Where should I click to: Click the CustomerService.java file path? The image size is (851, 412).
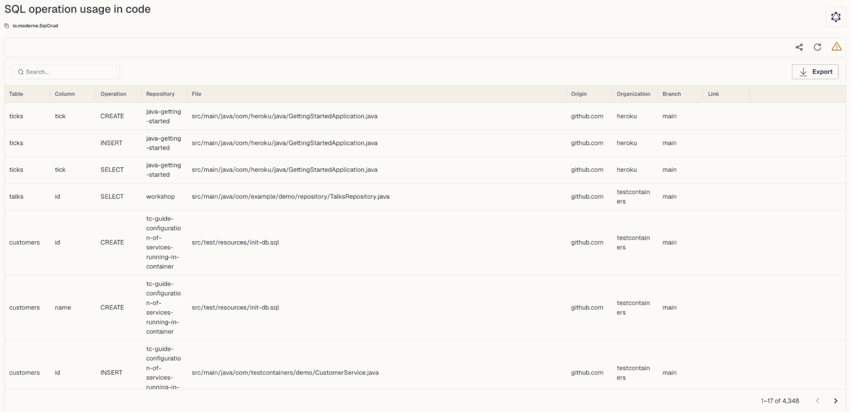285,372
